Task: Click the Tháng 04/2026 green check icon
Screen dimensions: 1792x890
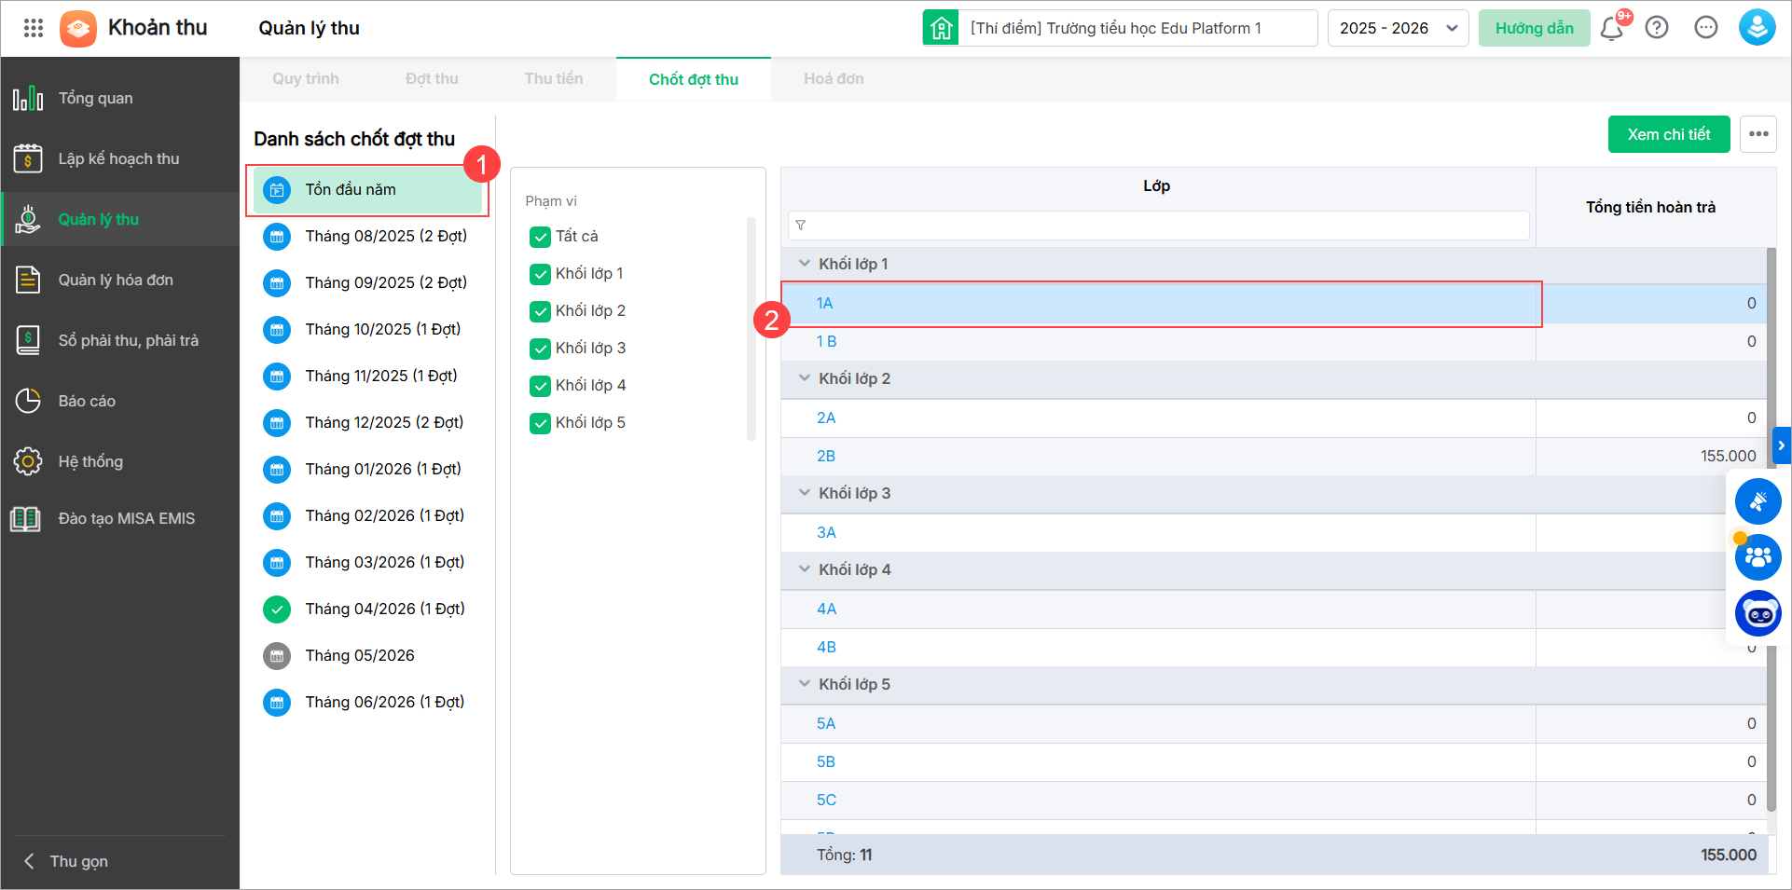Action: (x=277, y=609)
